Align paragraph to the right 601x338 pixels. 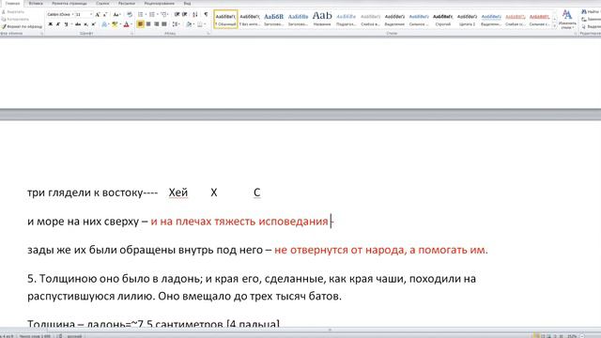pos(157,24)
